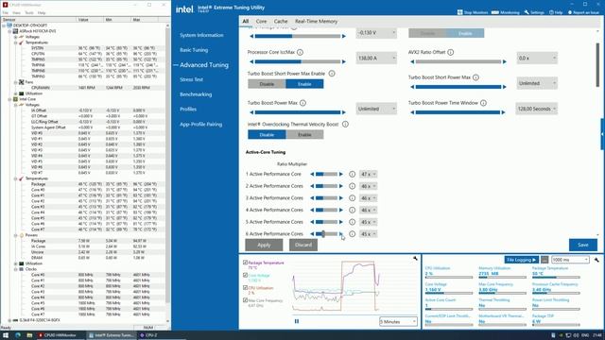Select the Cache tab
Image resolution: width=605 pixels, height=340 pixels.
[x=281, y=21]
